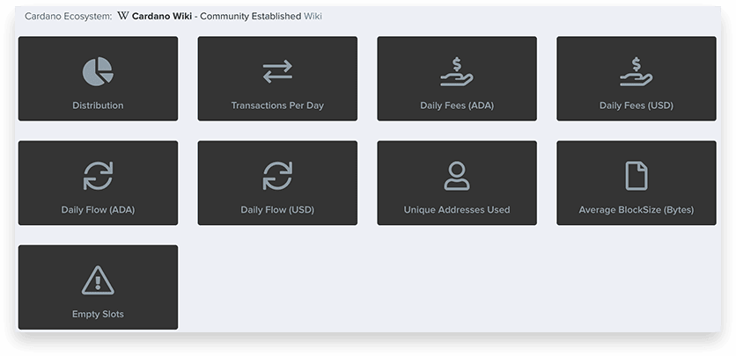
Task: Click the Empty Slots warning triangle icon
Action: pos(98,280)
